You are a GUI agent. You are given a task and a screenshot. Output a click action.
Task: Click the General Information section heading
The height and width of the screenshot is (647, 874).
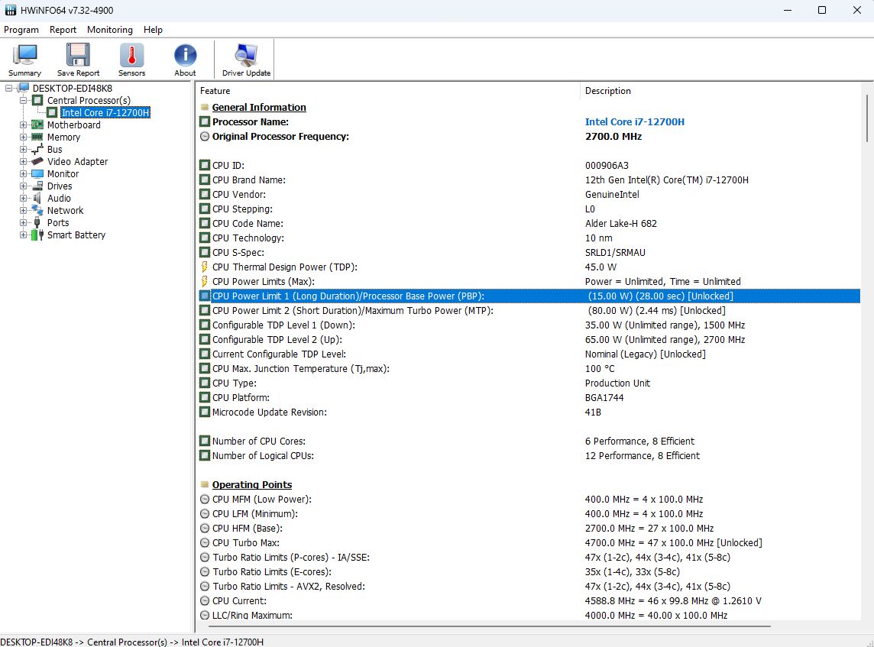point(259,107)
